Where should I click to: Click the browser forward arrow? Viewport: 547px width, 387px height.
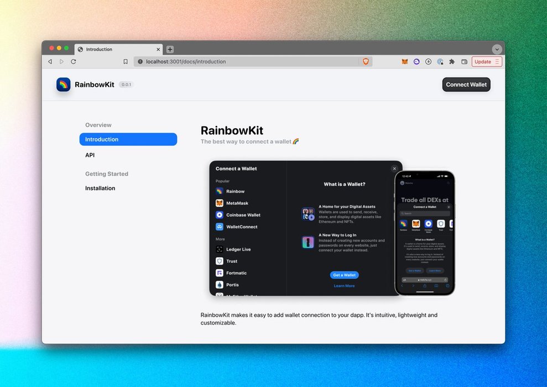(x=62, y=61)
